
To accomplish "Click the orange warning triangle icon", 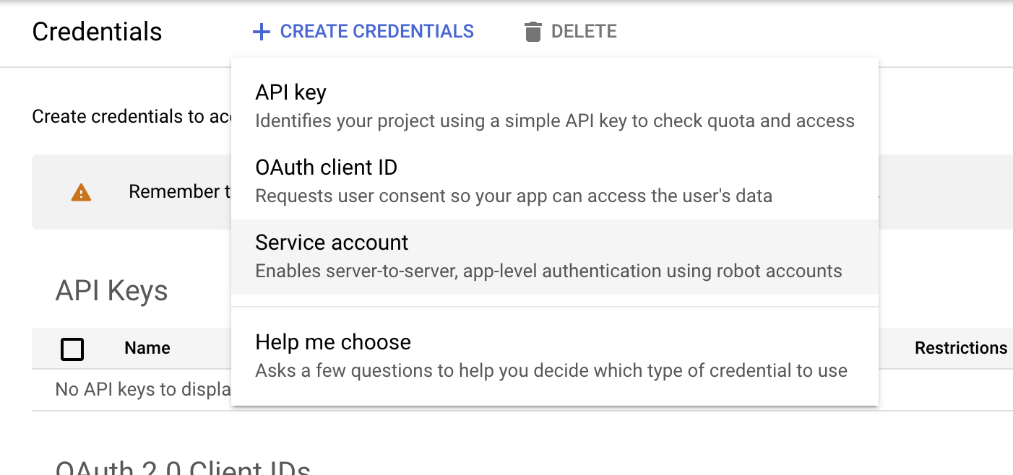I will (x=81, y=192).
